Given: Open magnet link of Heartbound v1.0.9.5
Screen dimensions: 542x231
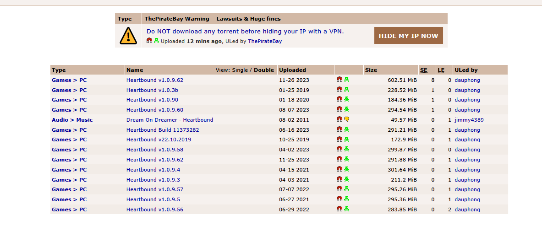Looking at the screenshot, I should point(339,199).
